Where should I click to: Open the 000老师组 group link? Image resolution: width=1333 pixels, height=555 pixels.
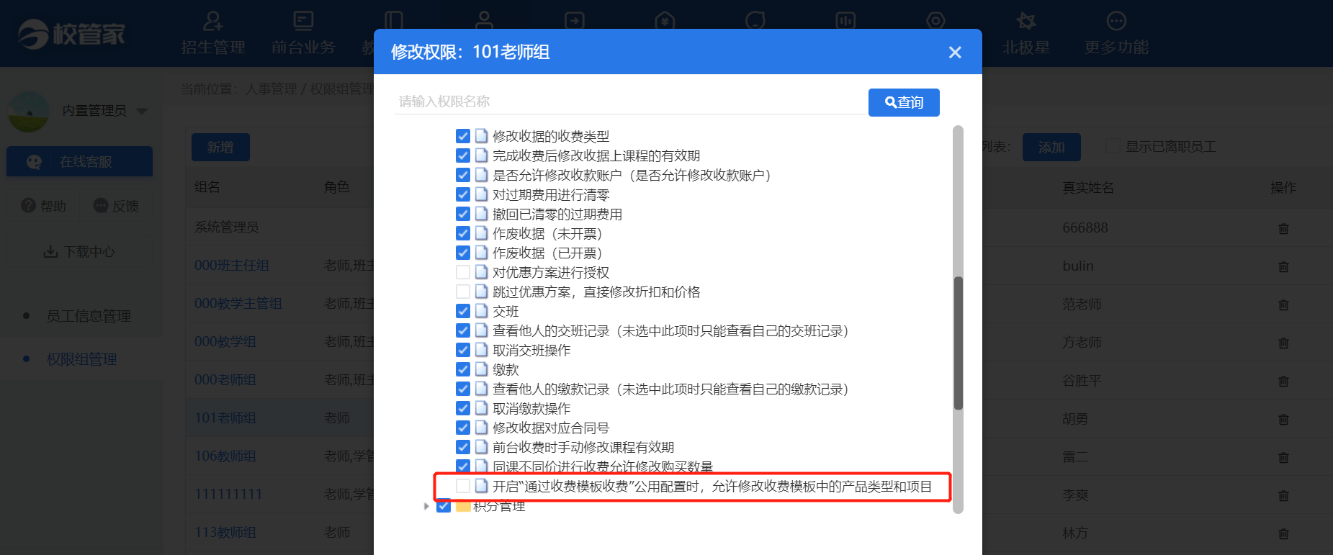[x=225, y=380]
